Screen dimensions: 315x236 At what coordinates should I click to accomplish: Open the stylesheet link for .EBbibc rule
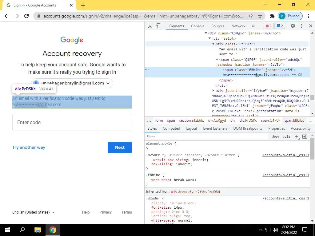(x=286, y=175)
